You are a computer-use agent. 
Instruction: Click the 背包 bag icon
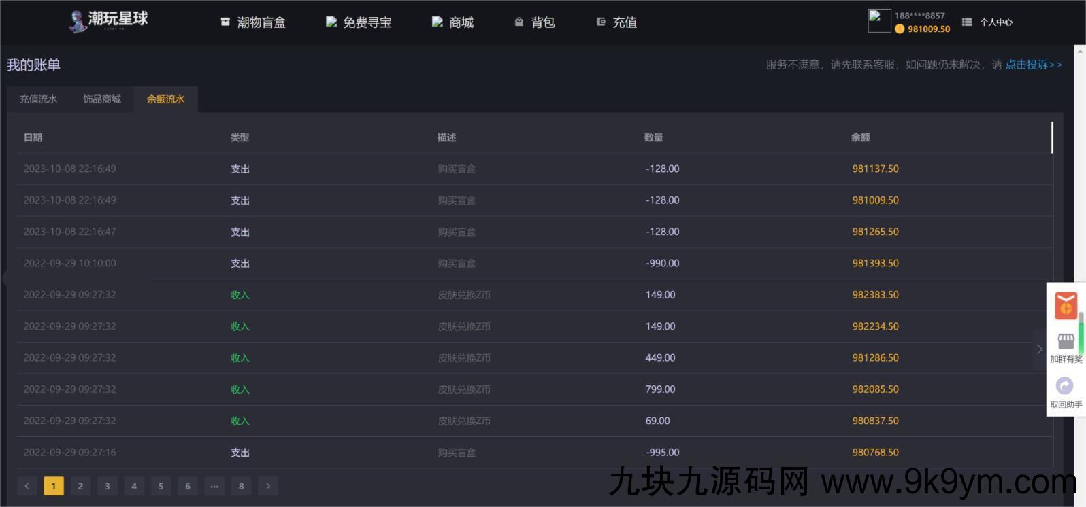point(519,22)
